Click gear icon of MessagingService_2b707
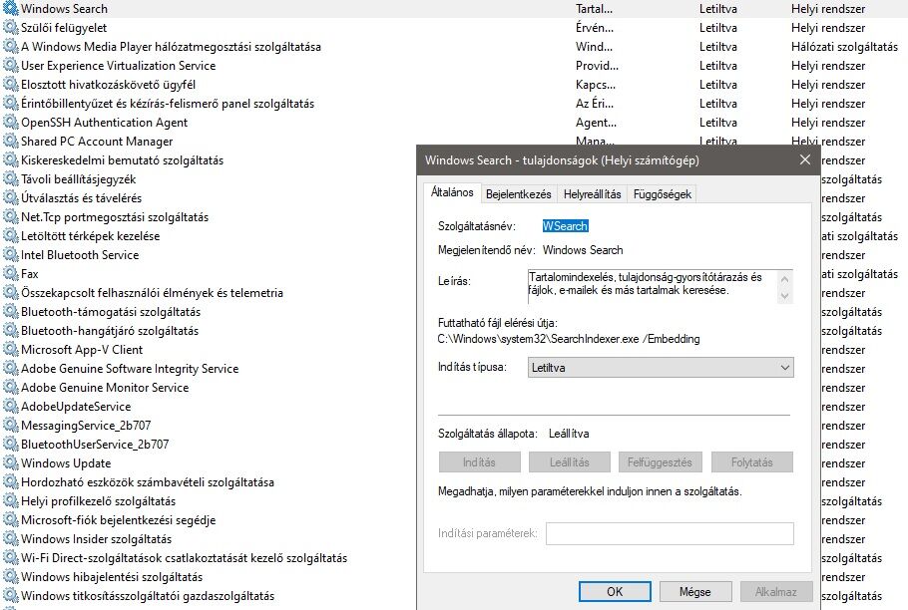The image size is (908, 610). click(10, 426)
